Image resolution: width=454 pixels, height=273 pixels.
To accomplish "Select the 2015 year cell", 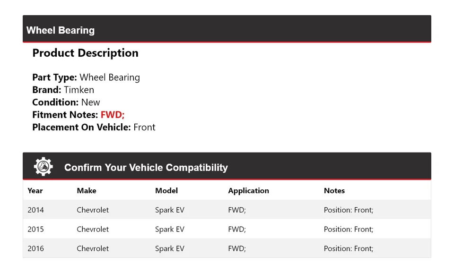I will (35, 230).
